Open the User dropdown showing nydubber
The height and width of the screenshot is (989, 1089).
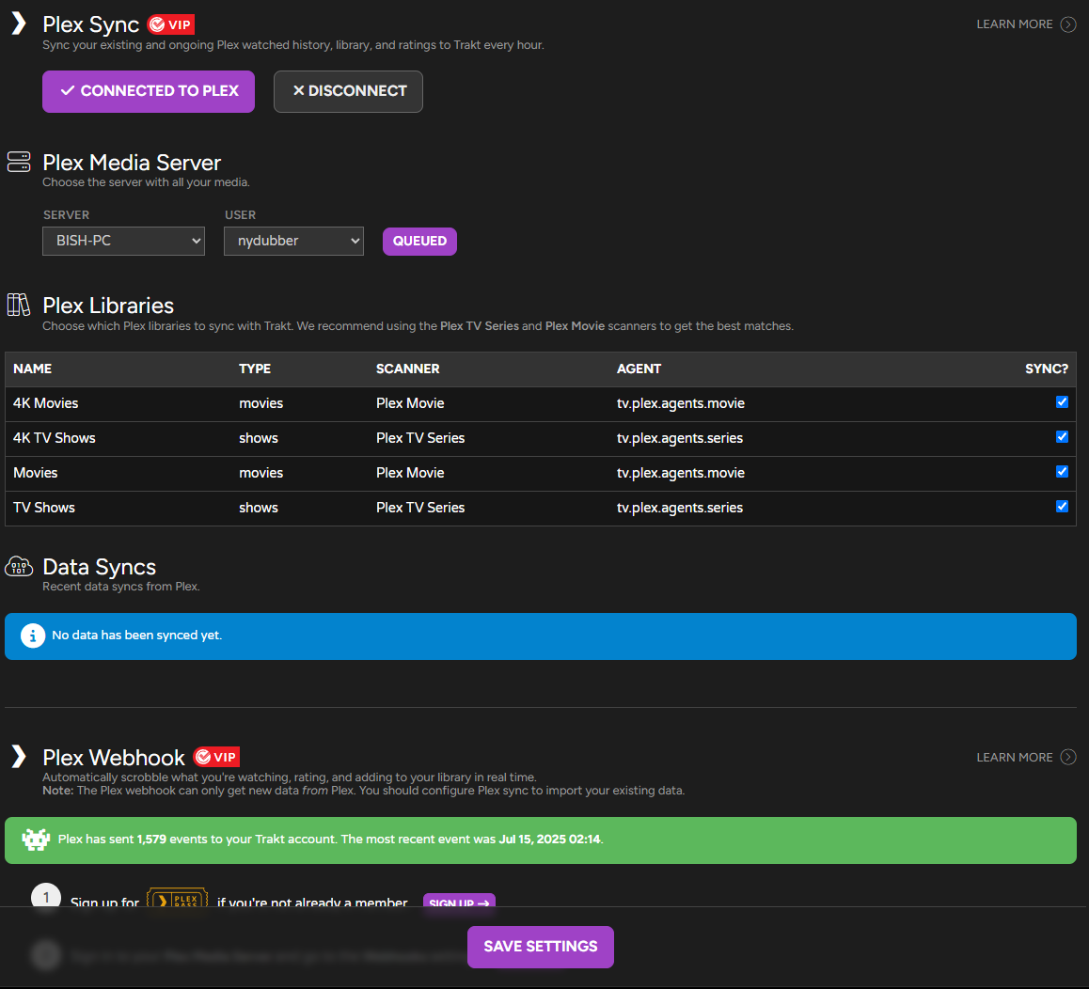coord(293,241)
